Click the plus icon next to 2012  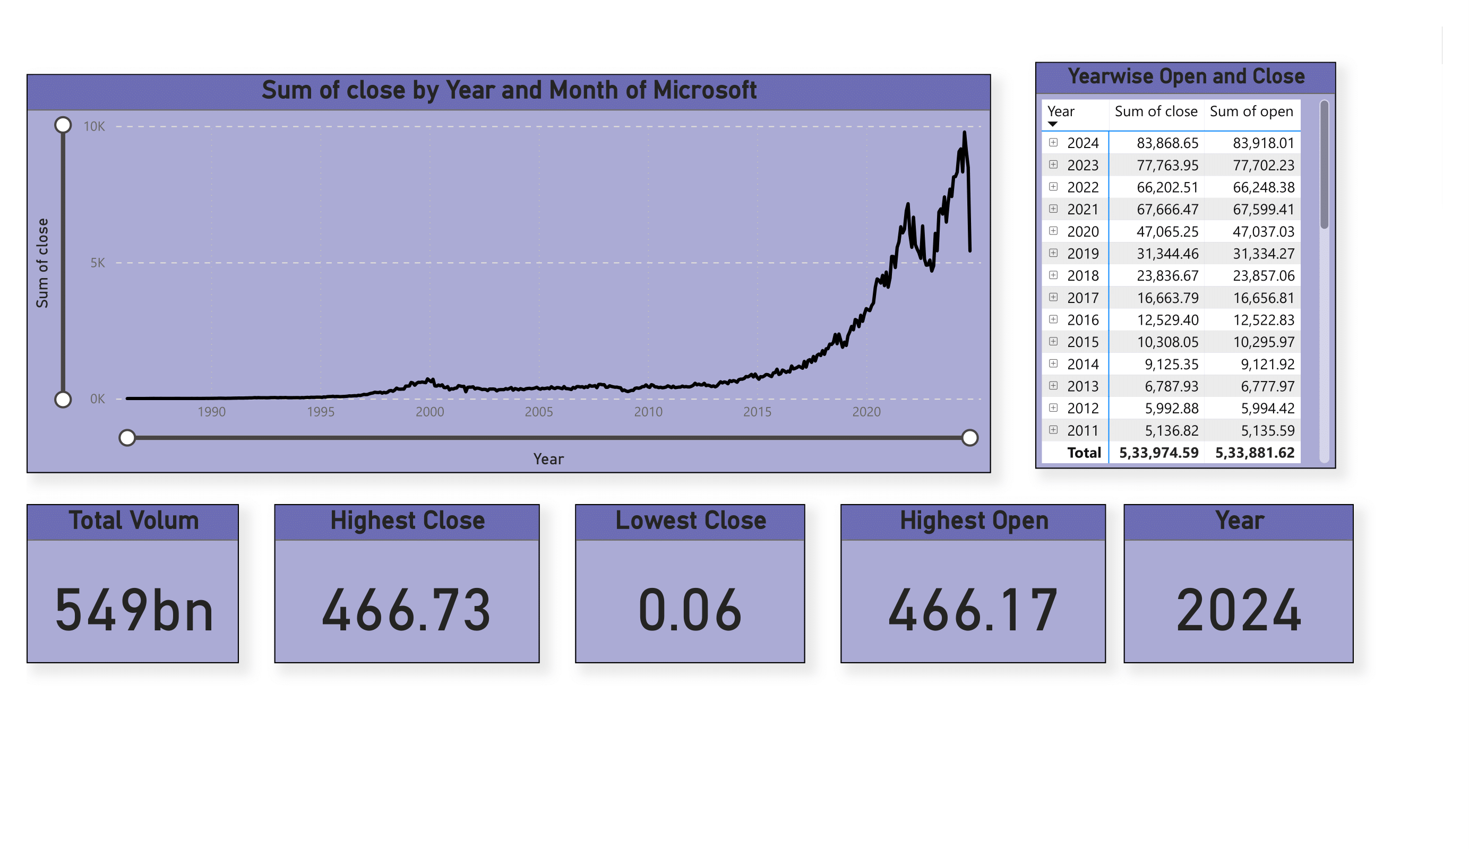(1053, 408)
